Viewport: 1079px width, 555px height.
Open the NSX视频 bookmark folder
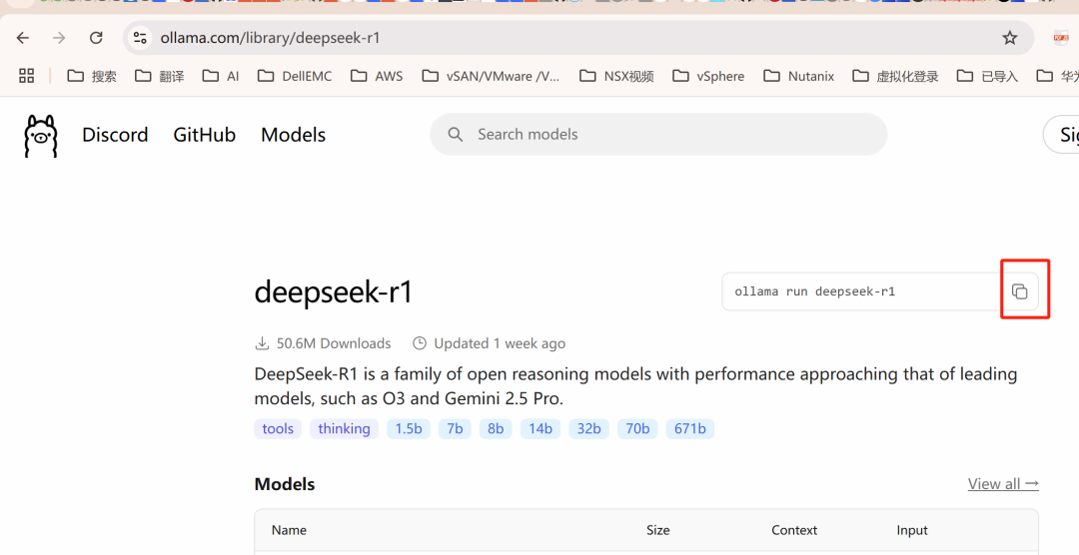(x=616, y=76)
